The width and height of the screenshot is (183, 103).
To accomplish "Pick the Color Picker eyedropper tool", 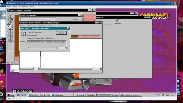I will [x=9, y=22].
